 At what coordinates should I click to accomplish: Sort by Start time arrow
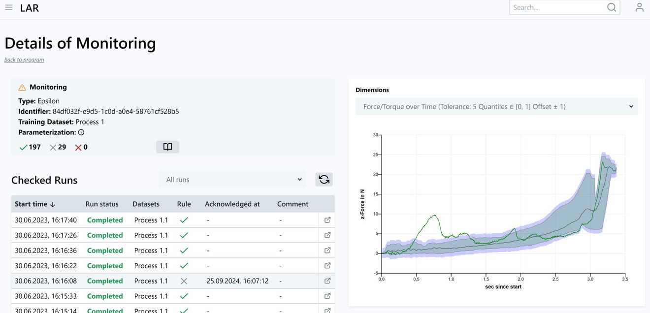pyautogui.click(x=53, y=204)
